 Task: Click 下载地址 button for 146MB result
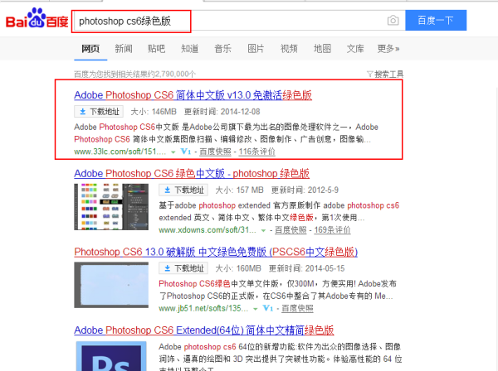click(99, 112)
